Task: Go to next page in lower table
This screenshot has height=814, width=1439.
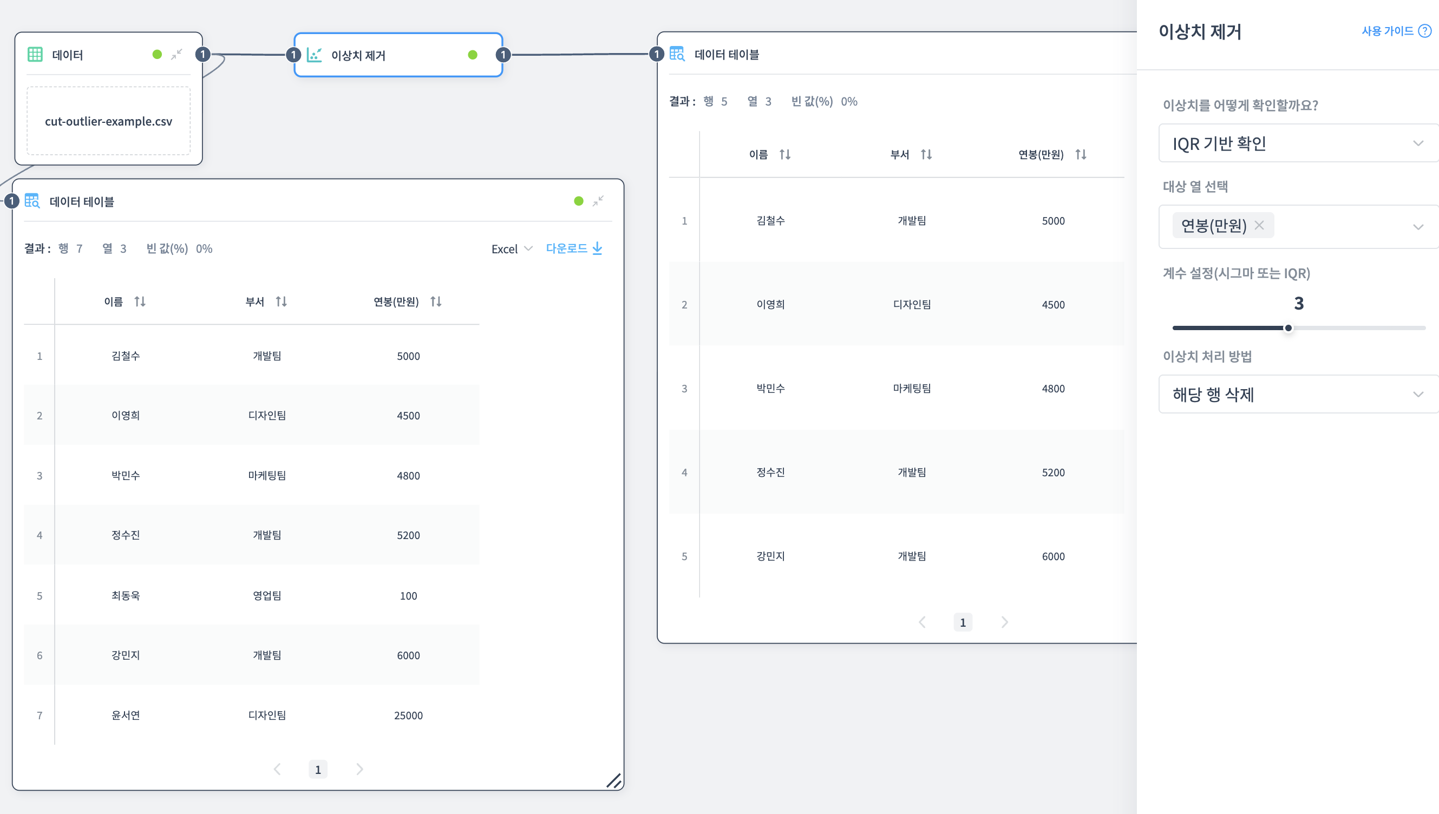Action: [359, 769]
